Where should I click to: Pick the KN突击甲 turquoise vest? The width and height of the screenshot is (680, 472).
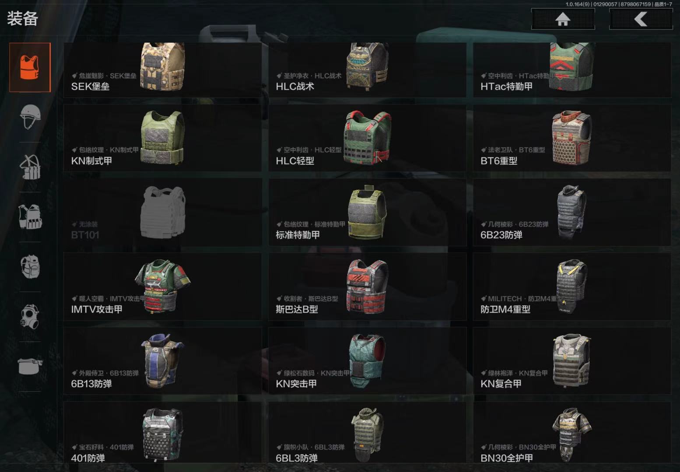368,361
